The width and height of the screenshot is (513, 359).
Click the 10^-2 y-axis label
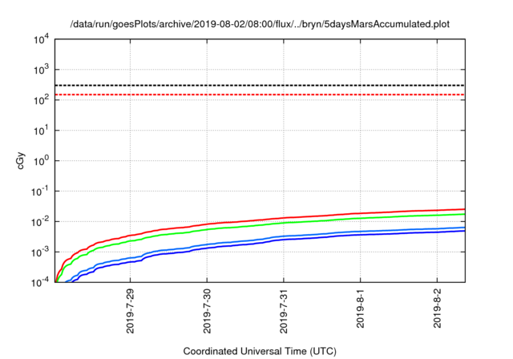tap(40, 222)
